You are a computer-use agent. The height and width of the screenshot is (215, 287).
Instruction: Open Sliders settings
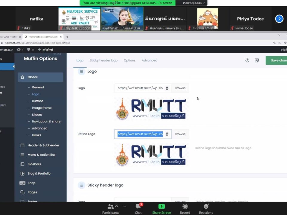click(37, 115)
